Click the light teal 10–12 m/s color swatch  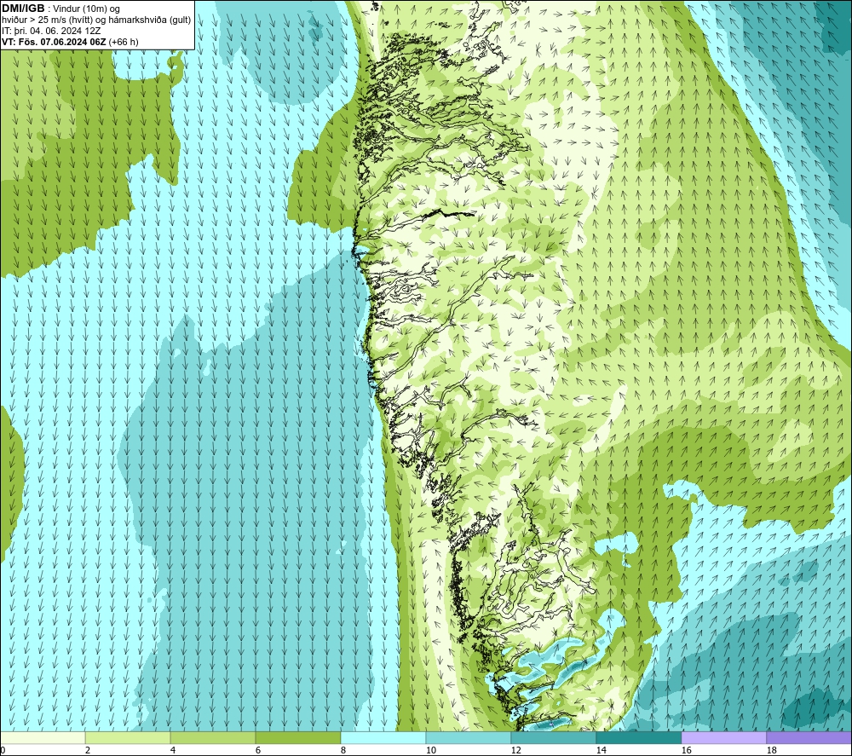point(469,737)
